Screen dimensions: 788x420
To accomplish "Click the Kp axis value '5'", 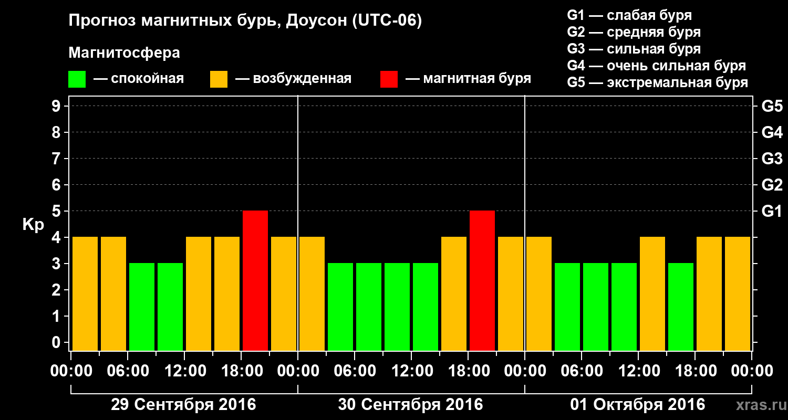I will (x=57, y=211).
